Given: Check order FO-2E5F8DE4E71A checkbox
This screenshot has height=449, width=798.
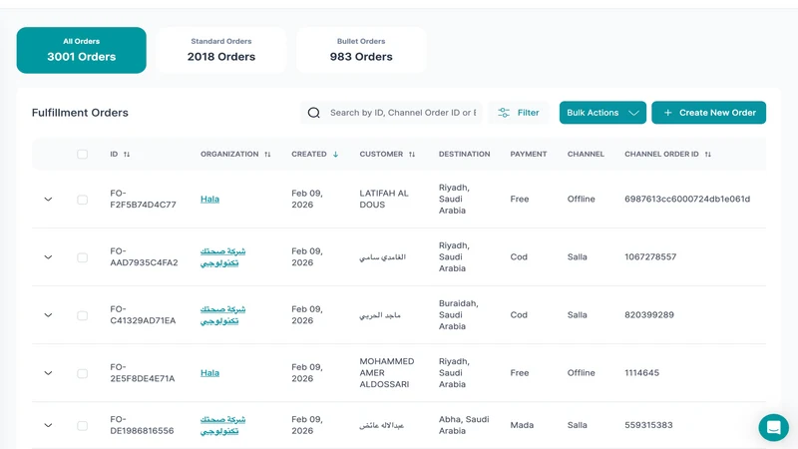Looking at the screenshot, I should 82,373.
